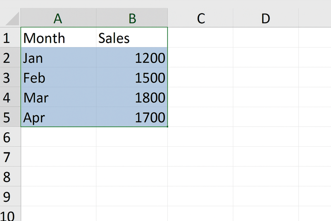Select row 1 header
This screenshot has width=331, height=221.
pyautogui.click(x=10, y=38)
